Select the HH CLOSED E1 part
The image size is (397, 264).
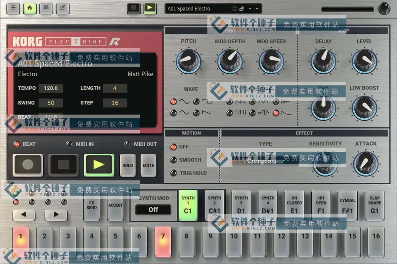[x=294, y=205]
